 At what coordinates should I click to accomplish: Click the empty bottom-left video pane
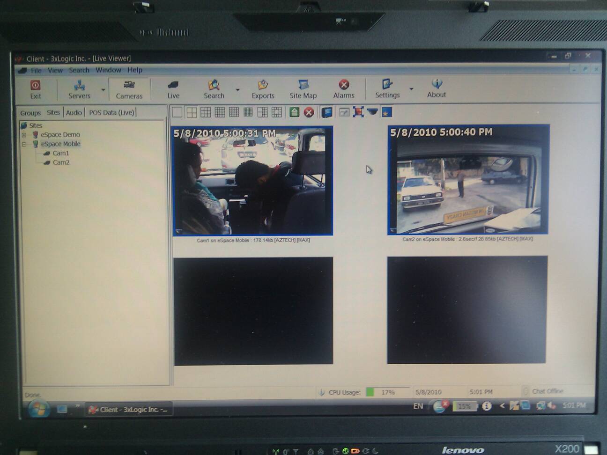(x=253, y=310)
